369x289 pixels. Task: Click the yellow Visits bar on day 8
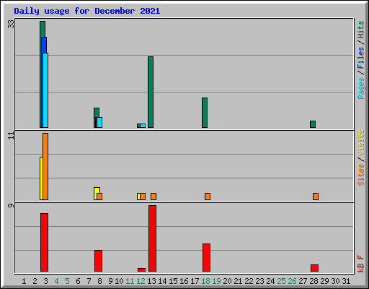point(96,193)
